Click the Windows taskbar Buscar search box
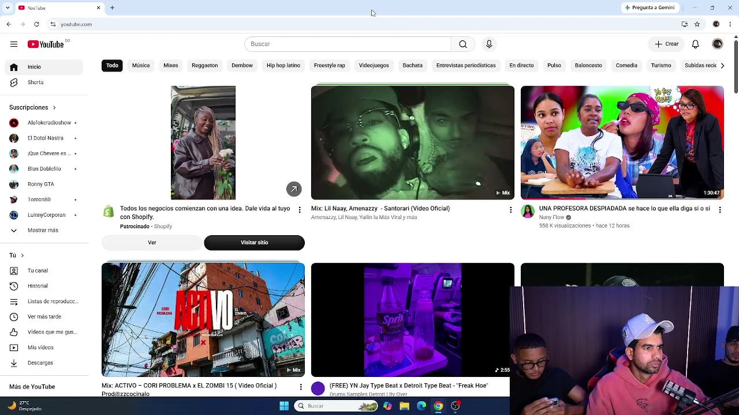 coord(337,406)
